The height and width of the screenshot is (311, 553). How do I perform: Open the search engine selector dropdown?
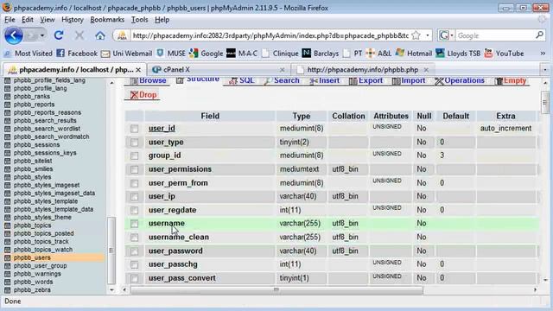[x=452, y=35]
